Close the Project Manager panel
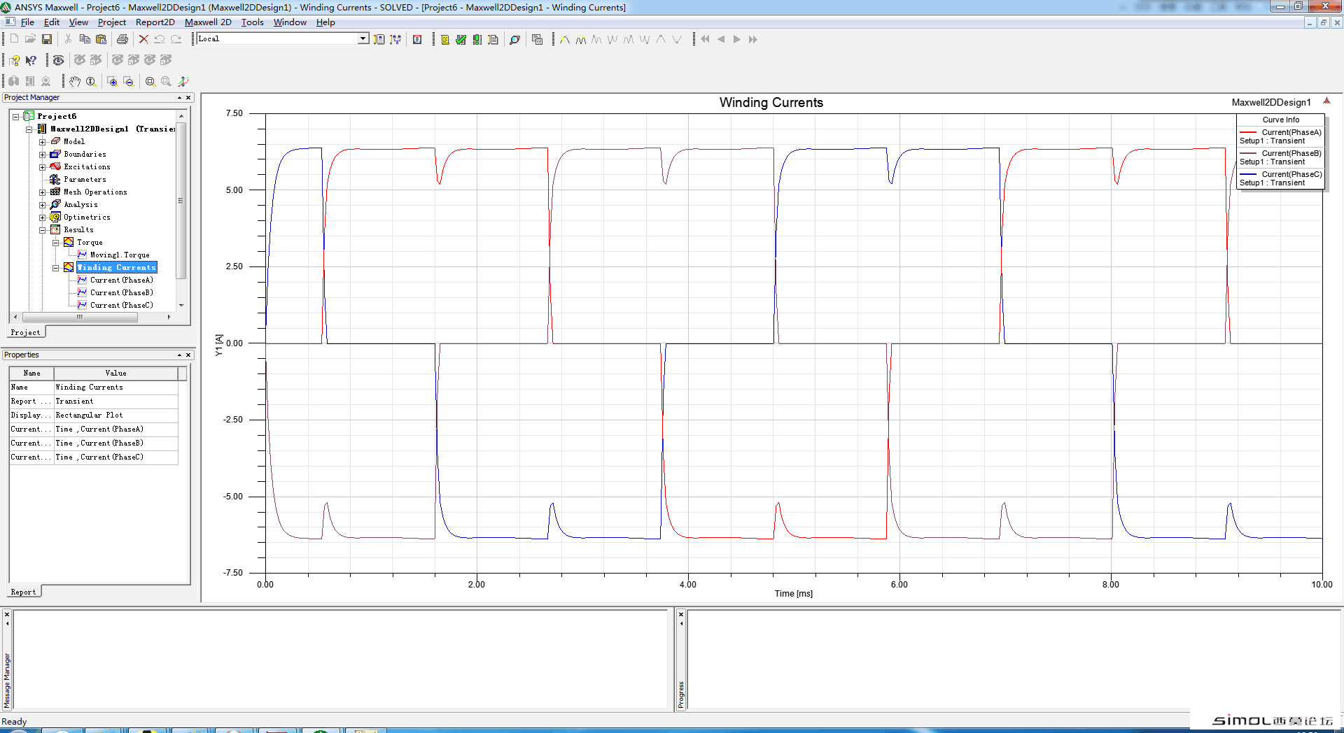Screen dimensions: 1344x733 point(188,98)
